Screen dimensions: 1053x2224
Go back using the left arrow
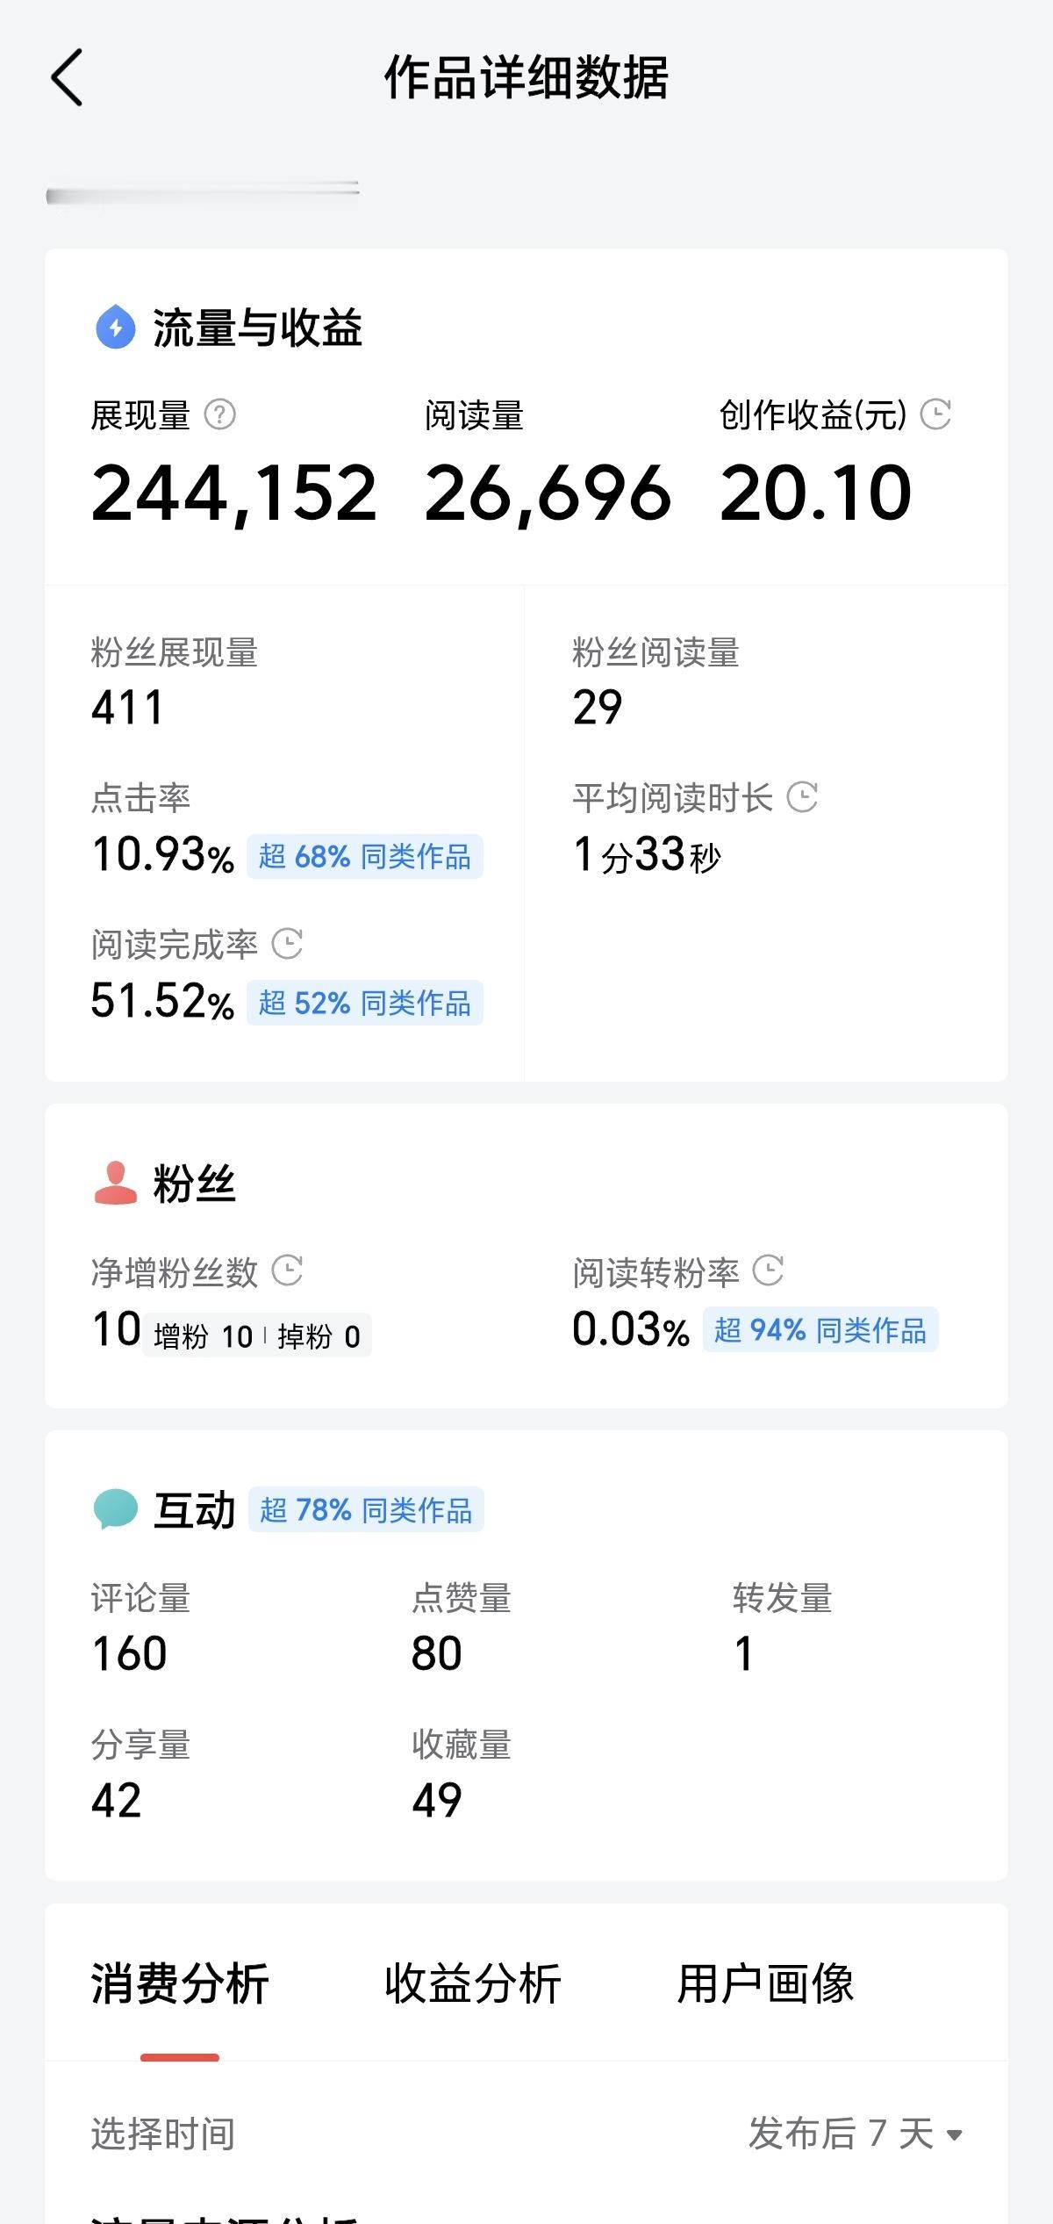67,77
